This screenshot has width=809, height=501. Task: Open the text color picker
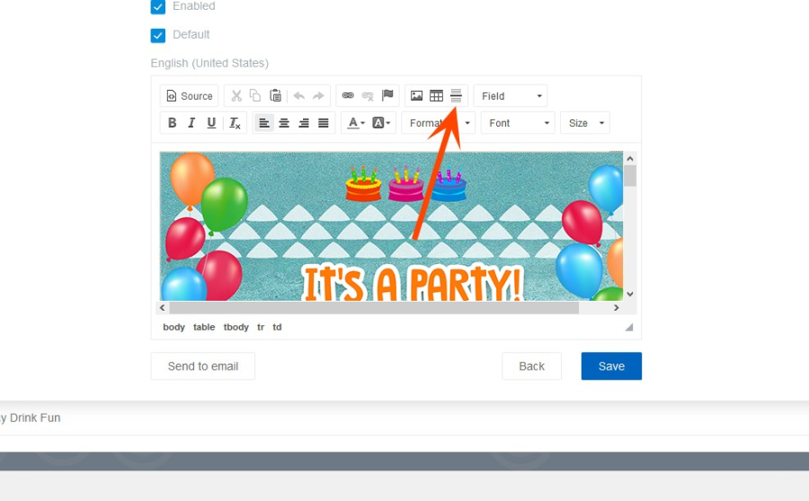pyautogui.click(x=356, y=123)
